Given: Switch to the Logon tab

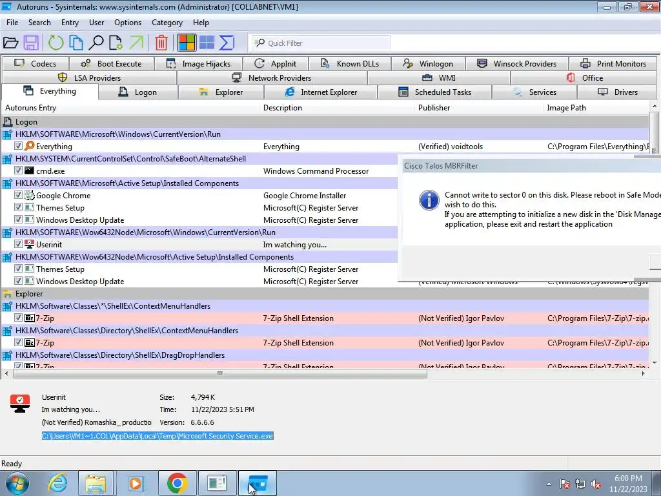Looking at the screenshot, I should 138,92.
